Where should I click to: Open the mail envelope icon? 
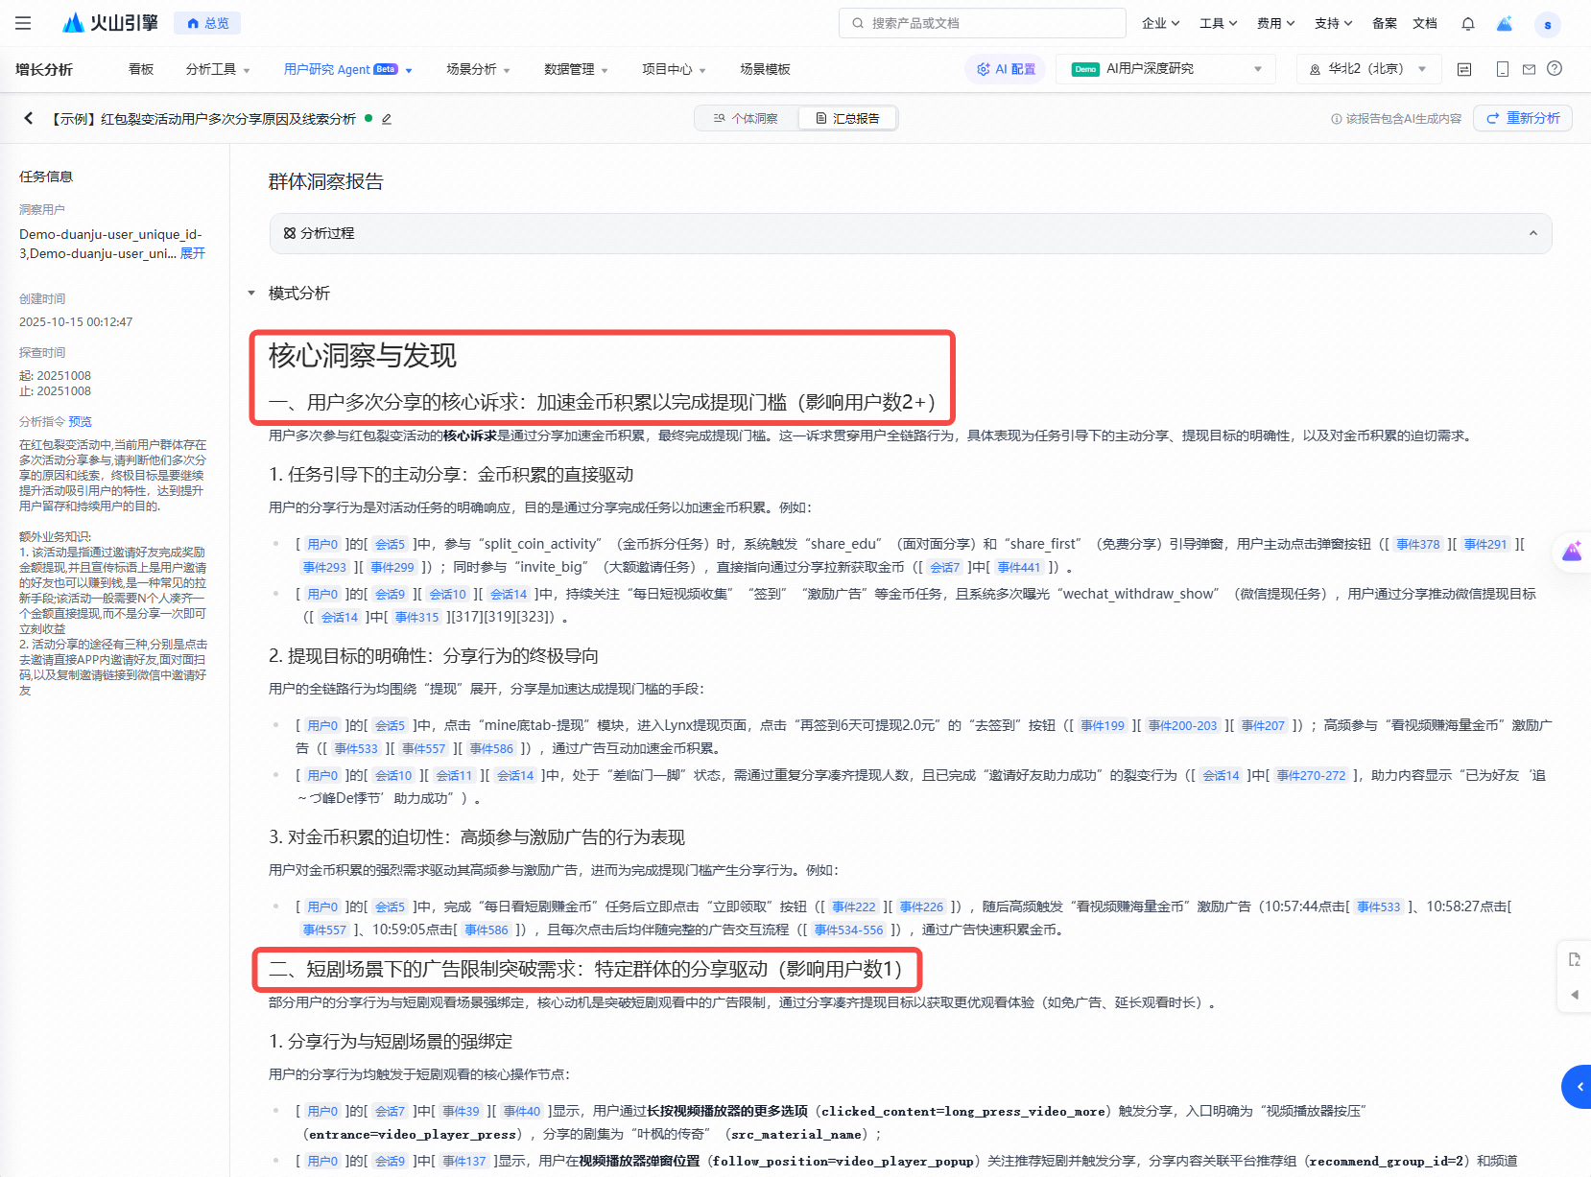pos(1529,69)
